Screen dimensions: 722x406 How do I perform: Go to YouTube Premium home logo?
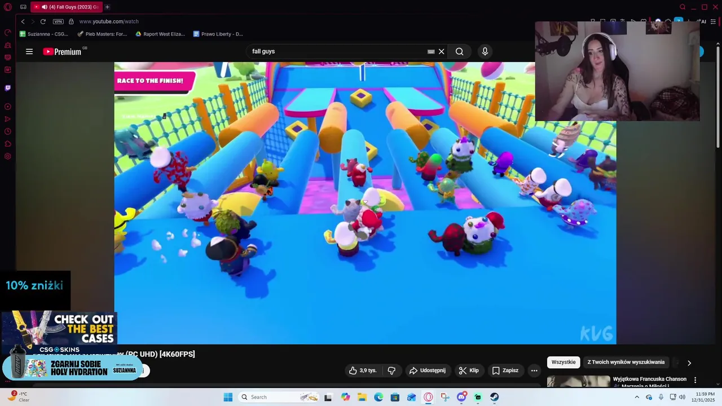tap(63, 51)
